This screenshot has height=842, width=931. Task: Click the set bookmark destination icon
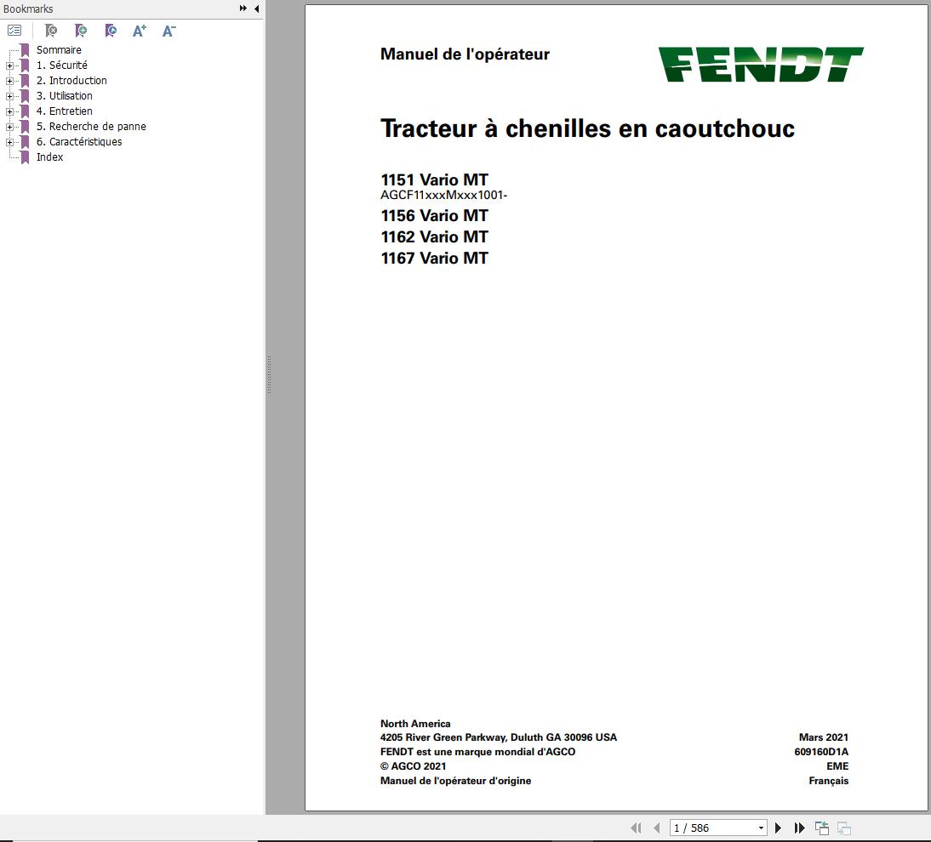[111, 31]
